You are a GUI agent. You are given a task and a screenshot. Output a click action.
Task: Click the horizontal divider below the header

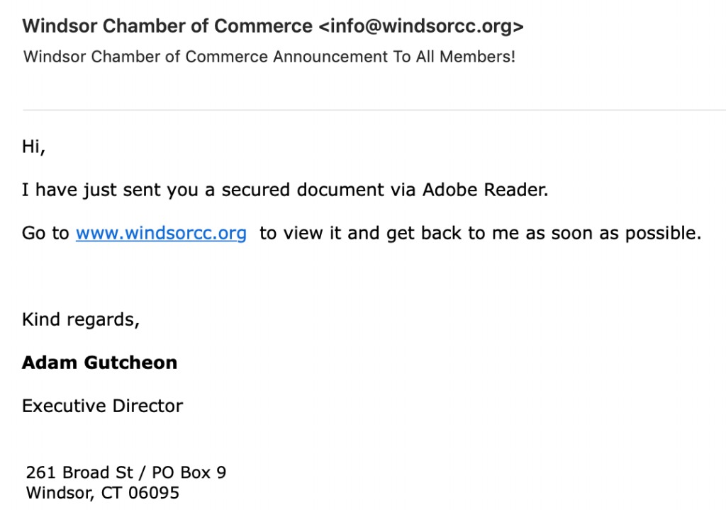[x=374, y=110]
